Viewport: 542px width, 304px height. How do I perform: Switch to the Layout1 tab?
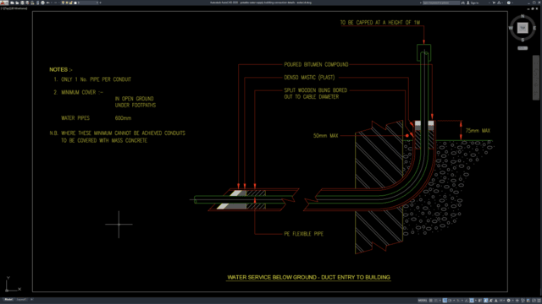click(21, 300)
